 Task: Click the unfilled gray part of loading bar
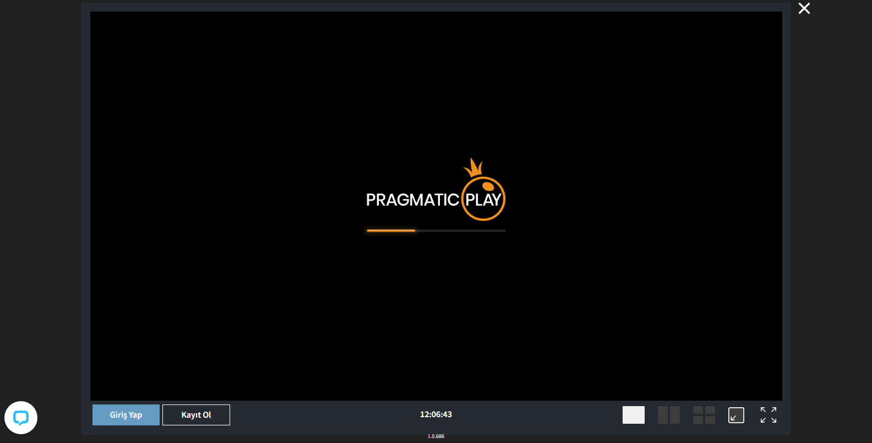(x=460, y=231)
